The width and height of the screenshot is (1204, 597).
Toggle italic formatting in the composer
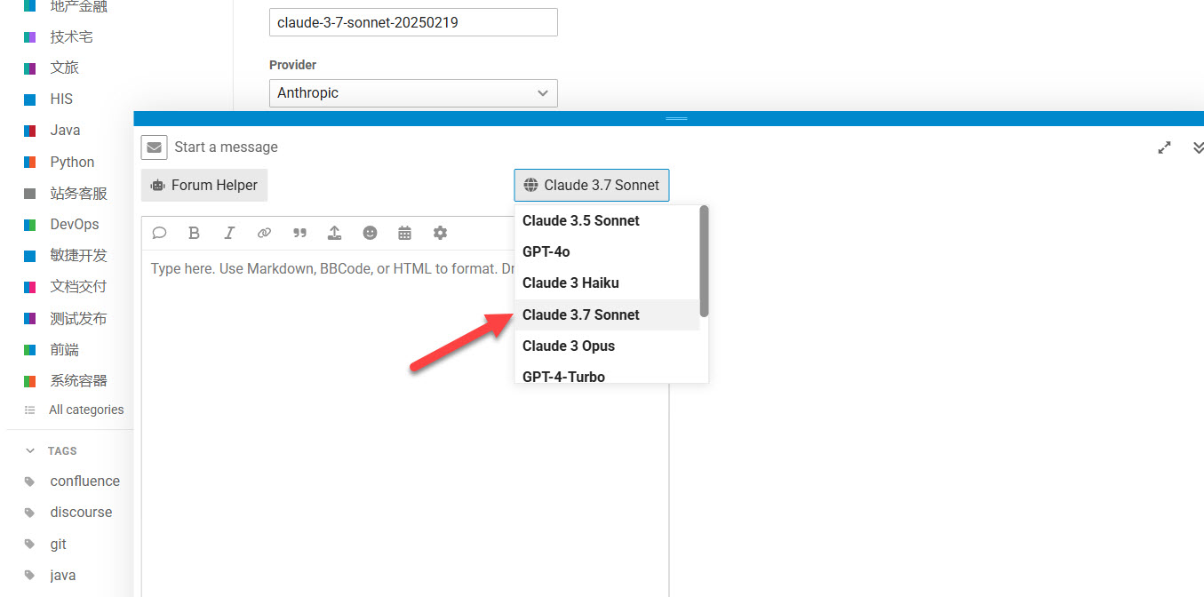pyautogui.click(x=229, y=233)
